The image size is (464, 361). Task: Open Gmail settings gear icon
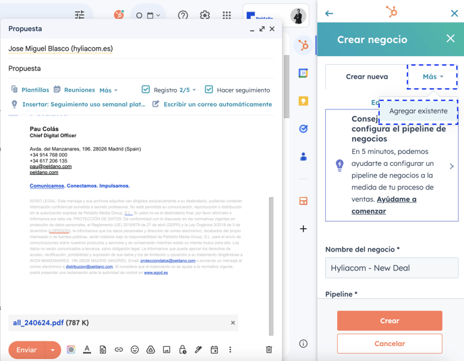click(x=205, y=15)
